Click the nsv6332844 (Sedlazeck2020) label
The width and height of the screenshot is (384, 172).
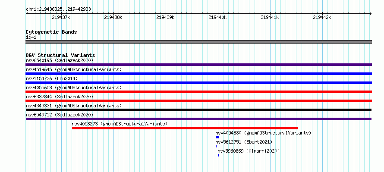click(x=60, y=97)
